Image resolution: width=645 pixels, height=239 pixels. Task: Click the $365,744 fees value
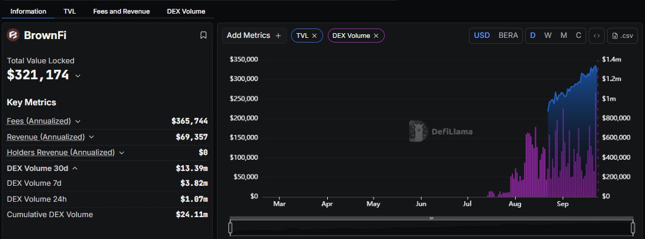(x=190, y=121)
